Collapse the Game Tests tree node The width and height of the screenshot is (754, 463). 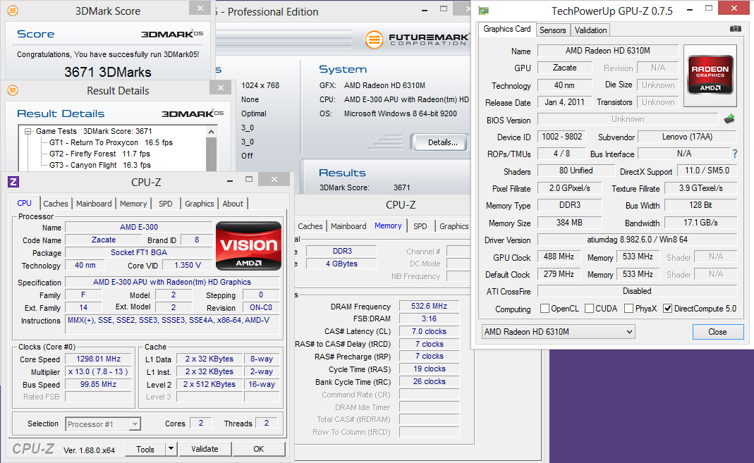click(x=28, y=131)
